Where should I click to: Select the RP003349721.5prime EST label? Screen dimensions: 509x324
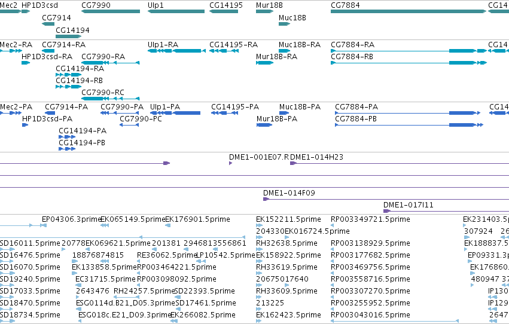point(370,219)
